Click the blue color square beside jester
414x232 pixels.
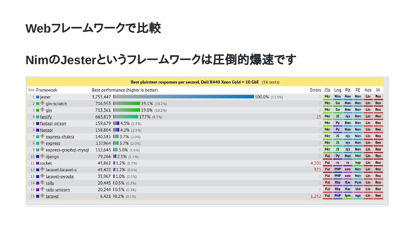[x=38, y=97]
